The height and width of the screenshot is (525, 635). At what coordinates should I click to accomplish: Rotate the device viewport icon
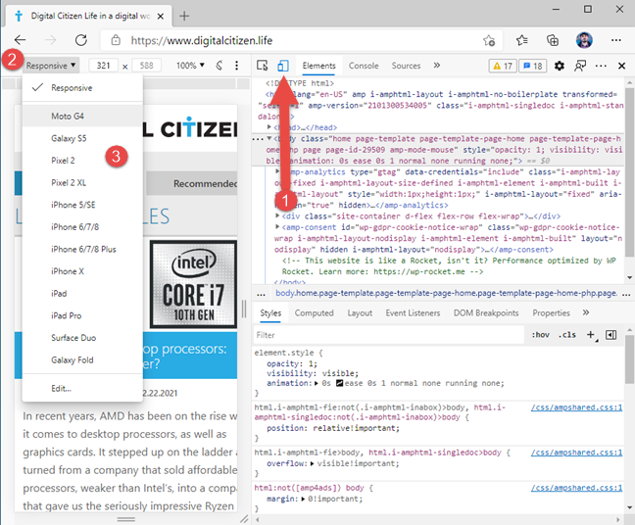[x=220, y=66]
